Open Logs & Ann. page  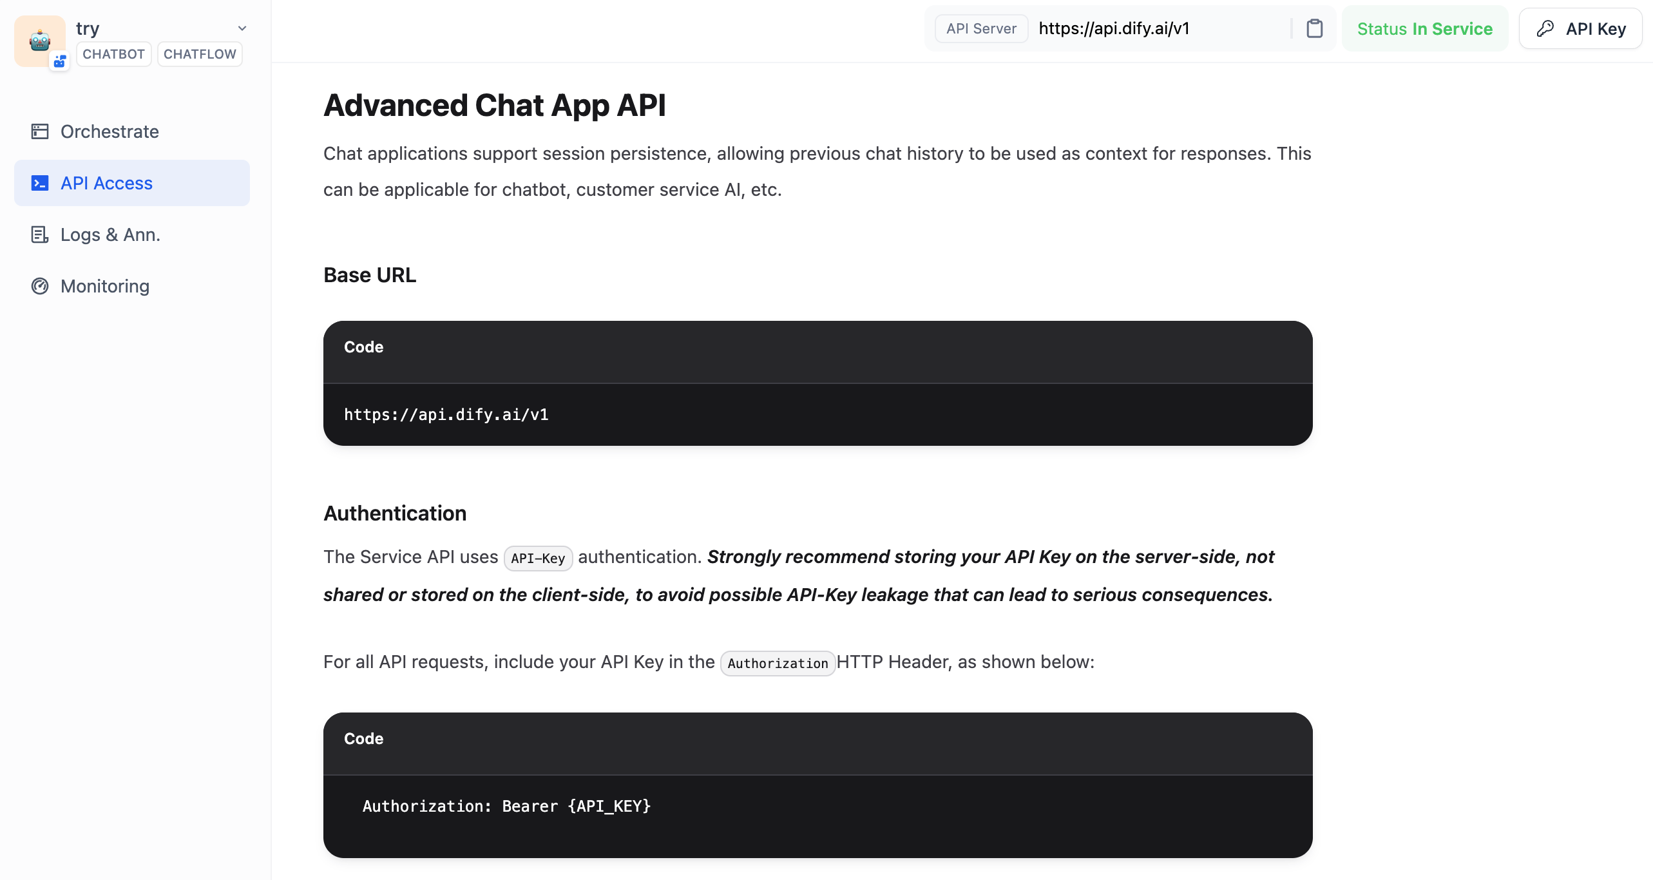(132, 234)
